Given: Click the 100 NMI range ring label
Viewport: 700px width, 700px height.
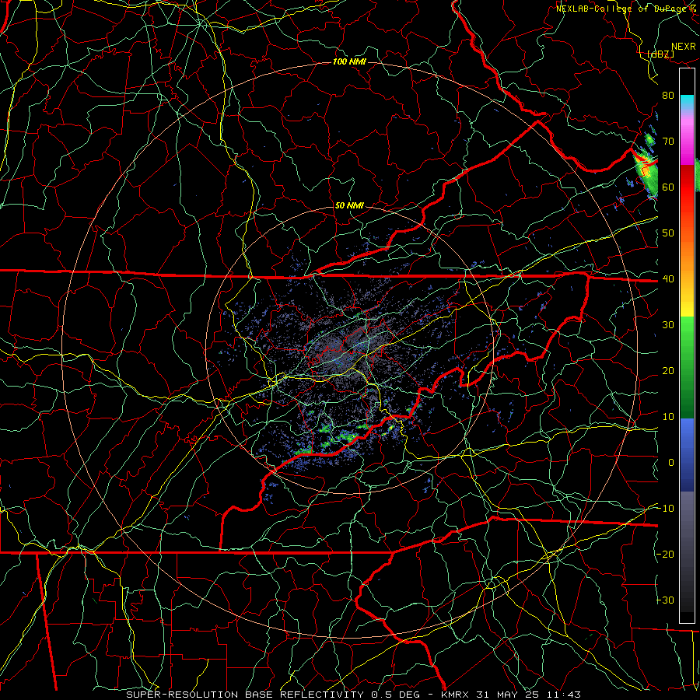Looking at the screenshot, I should point(349,61).
